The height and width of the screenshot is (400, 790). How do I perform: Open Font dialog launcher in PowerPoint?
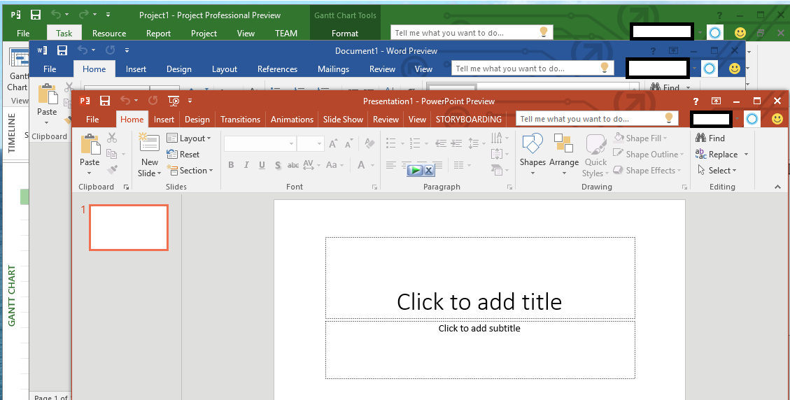(x=374, y=187)
